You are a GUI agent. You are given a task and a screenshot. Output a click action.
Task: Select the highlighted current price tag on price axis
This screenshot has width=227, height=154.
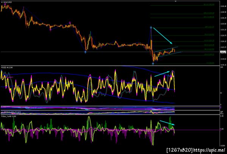click(223, 52)
